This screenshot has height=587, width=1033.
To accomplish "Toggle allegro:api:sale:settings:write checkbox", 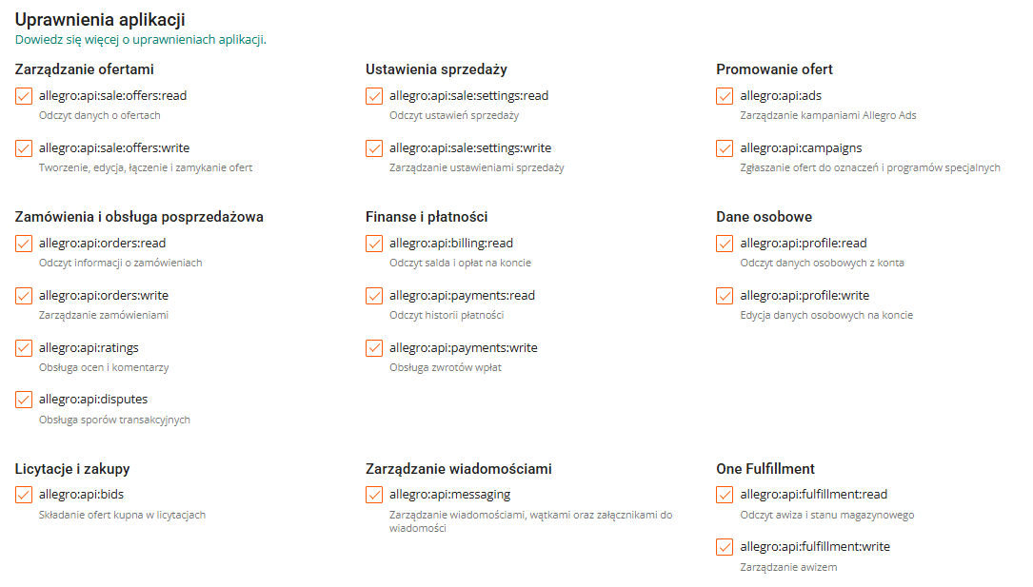I will coord(374,148).
